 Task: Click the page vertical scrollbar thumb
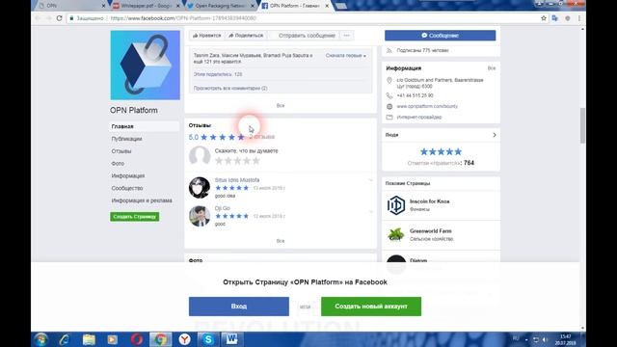coord(582,126)
